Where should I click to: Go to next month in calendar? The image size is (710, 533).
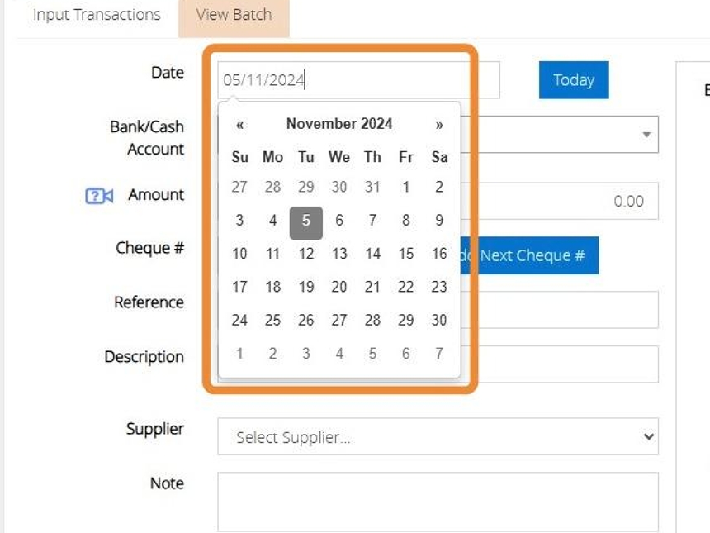[x=439, y=125]
